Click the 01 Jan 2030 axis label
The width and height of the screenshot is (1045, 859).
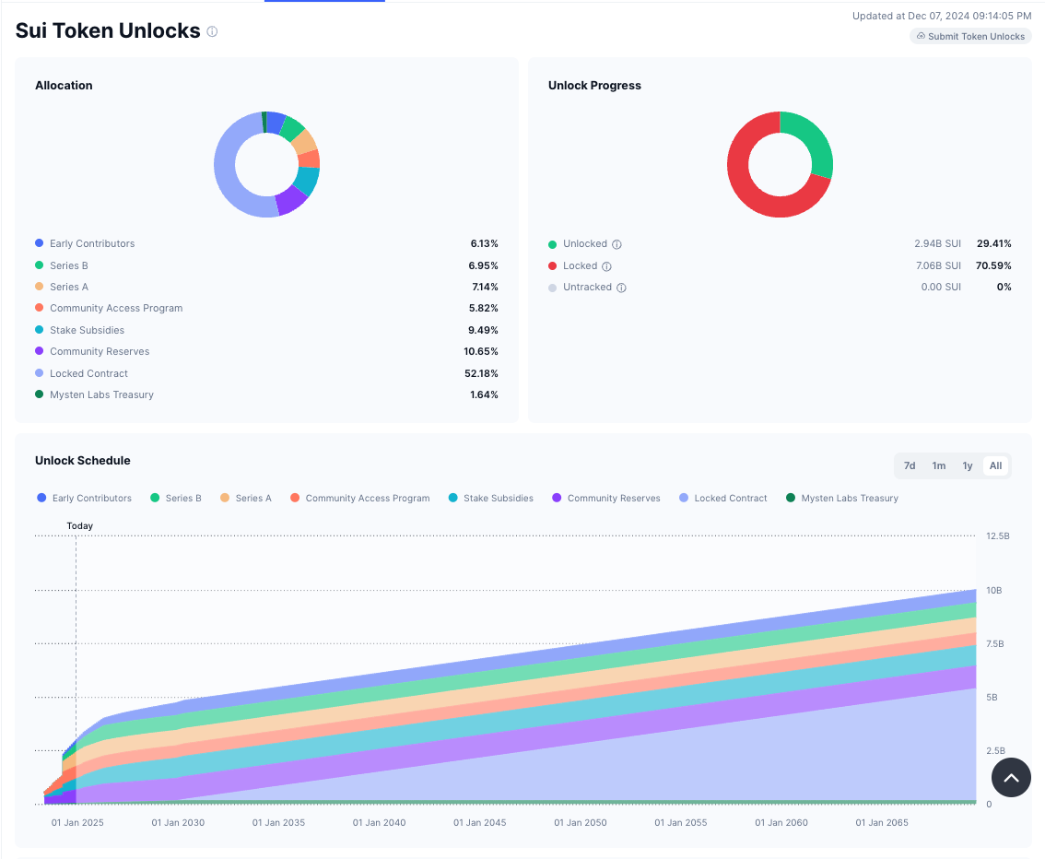click(178, 822)
